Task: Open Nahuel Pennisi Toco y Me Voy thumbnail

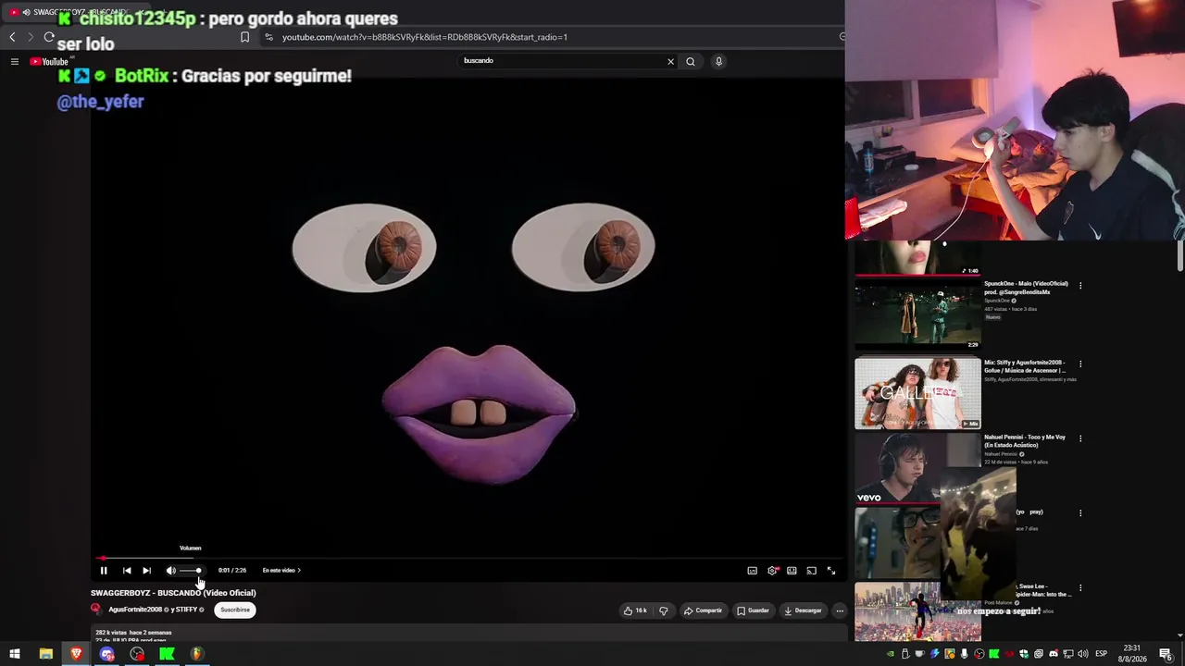Action: [917, 468]
